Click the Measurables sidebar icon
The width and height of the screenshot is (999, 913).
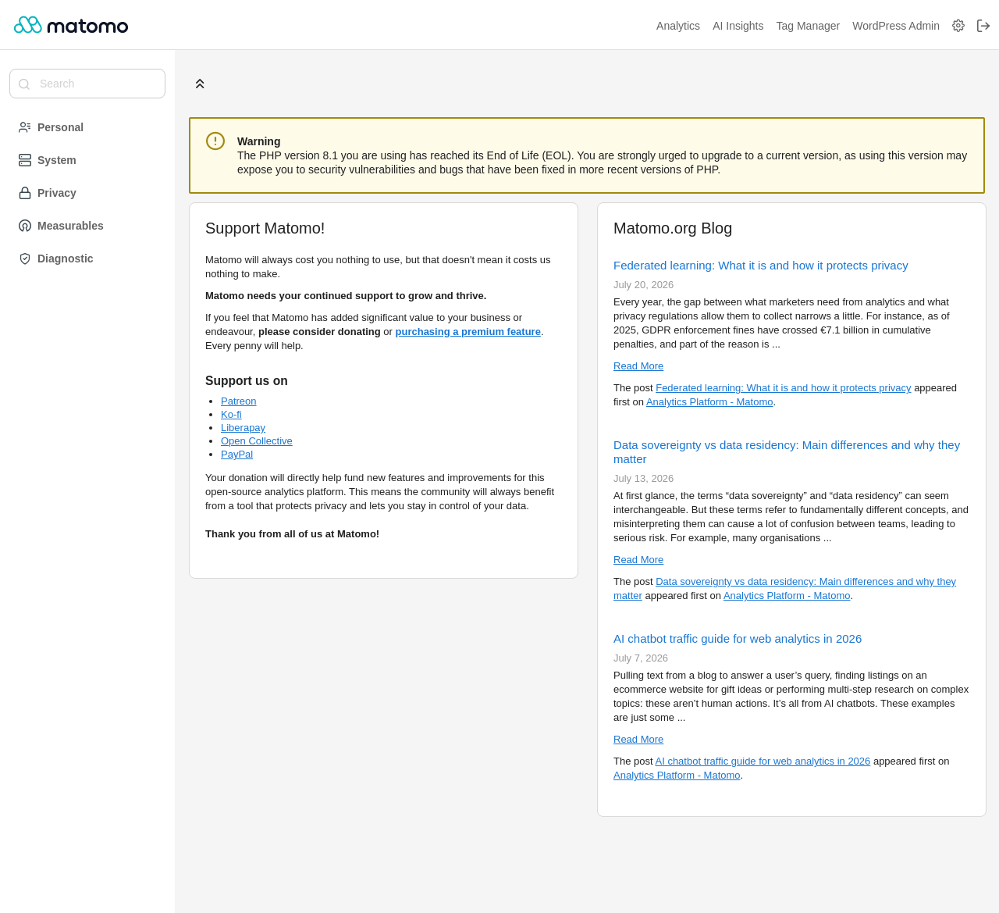(25, 226)
